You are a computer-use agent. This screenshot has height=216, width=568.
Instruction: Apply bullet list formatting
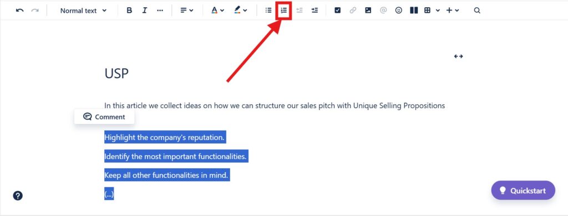268,11
